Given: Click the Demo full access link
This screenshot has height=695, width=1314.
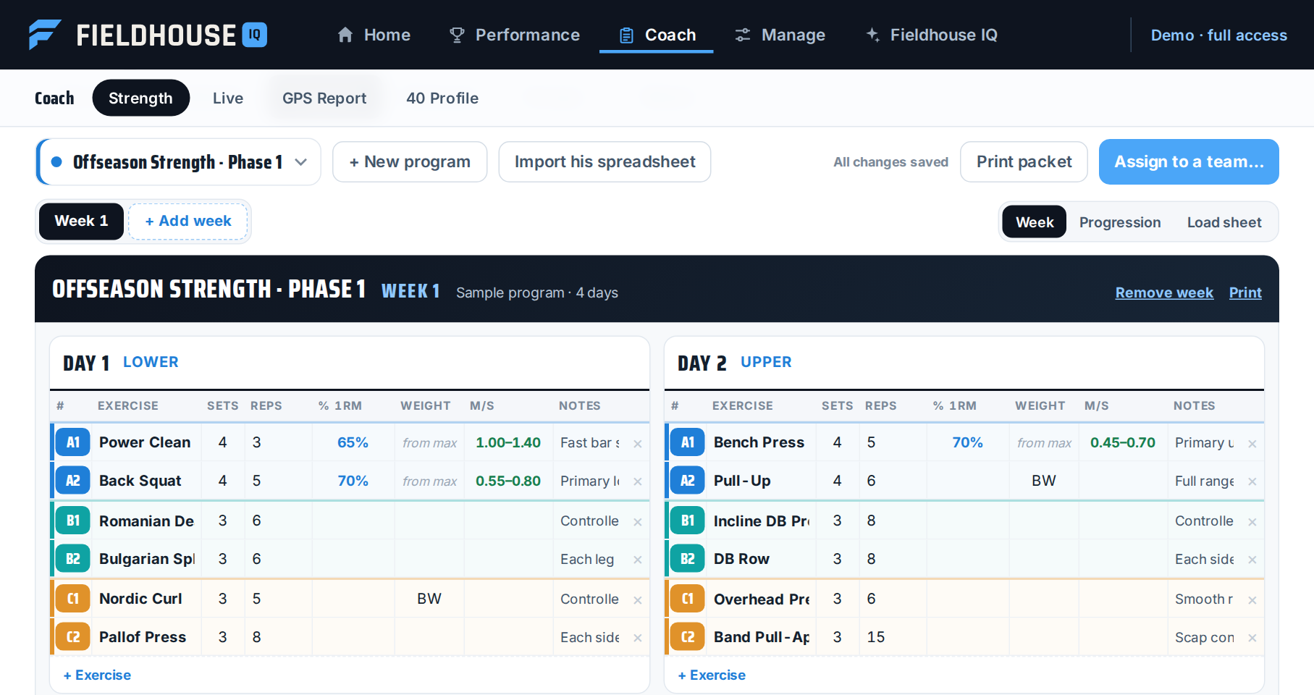Looking at the screenshot, I should (x=1219, y=35).
